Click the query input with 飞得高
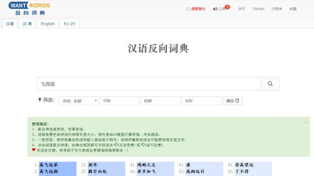314x176 pixels. point(149,84)
